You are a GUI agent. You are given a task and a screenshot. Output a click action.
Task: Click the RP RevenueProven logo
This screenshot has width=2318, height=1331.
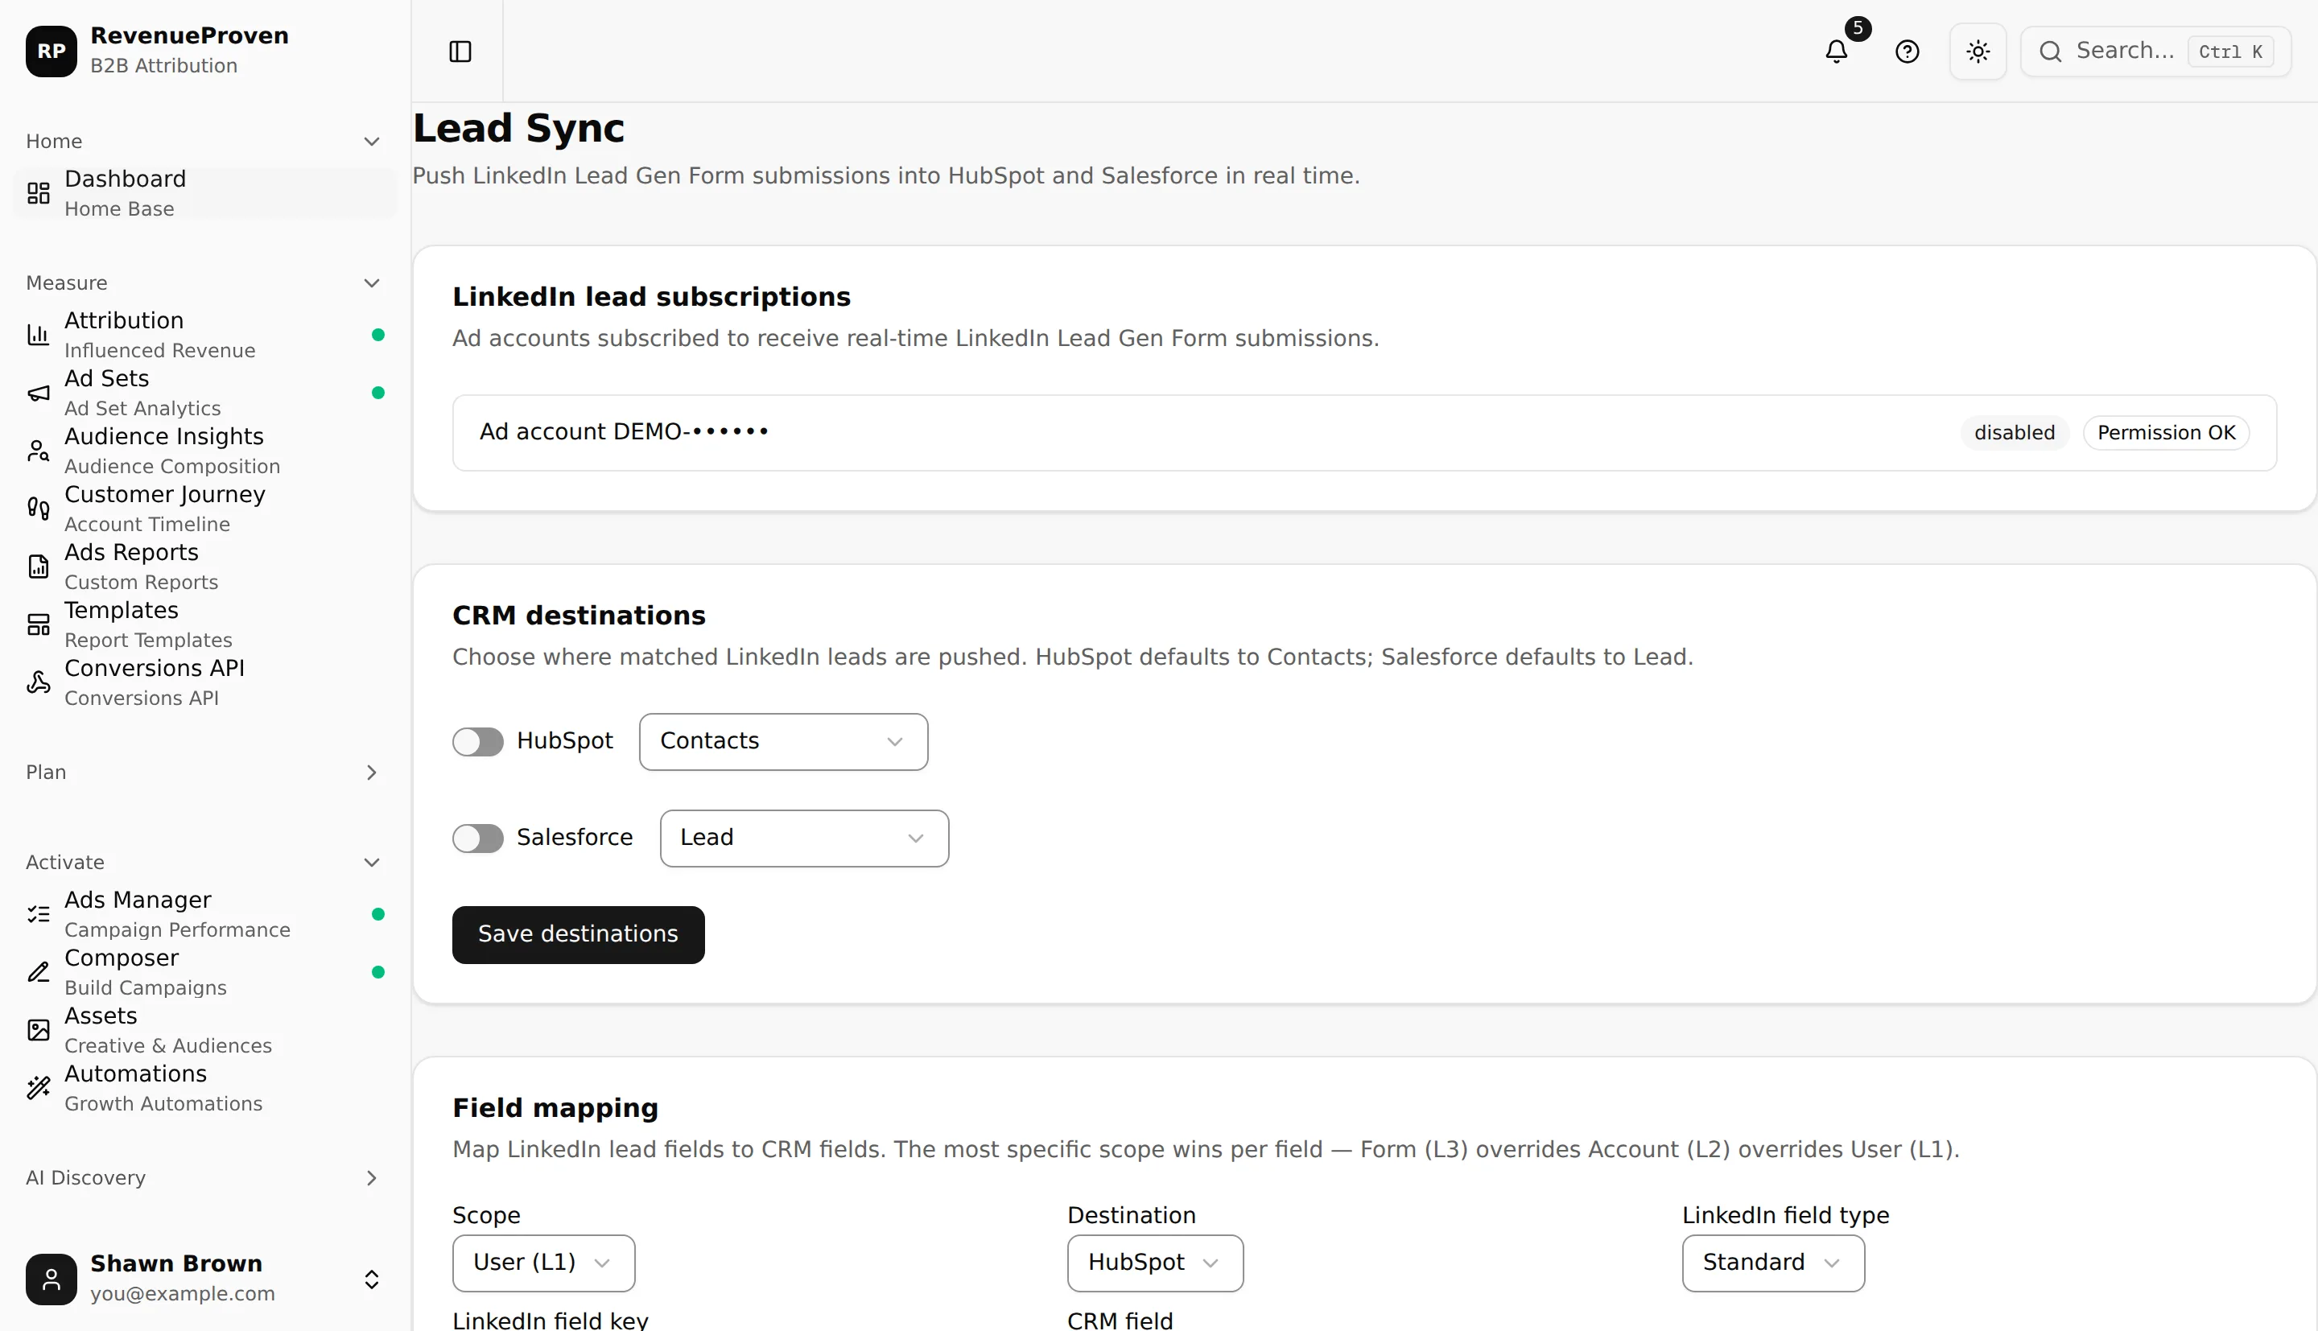tap(52, 52)
